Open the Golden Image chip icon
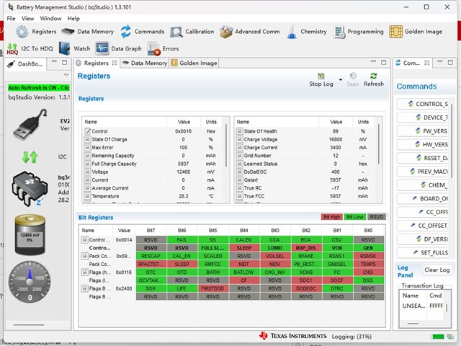Screen dimensions: 461x346 pyautogui.click(x=395, y=32)
